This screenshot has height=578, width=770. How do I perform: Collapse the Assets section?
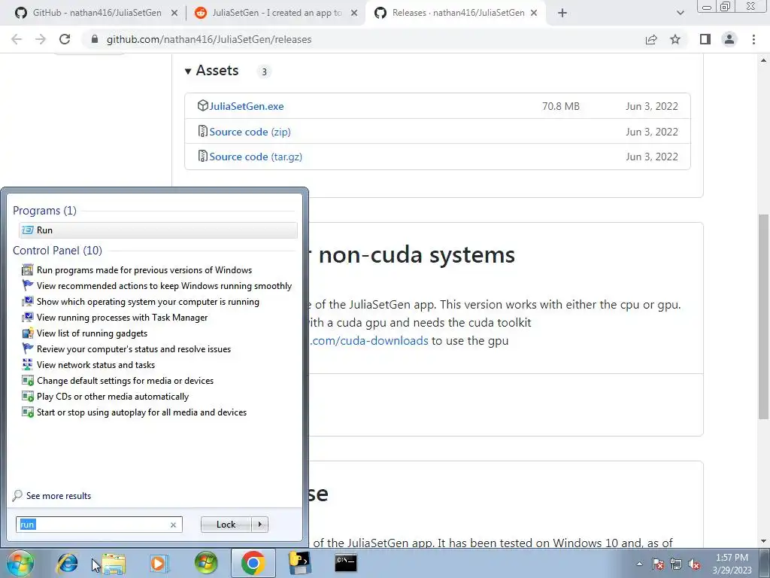point(187,71)
